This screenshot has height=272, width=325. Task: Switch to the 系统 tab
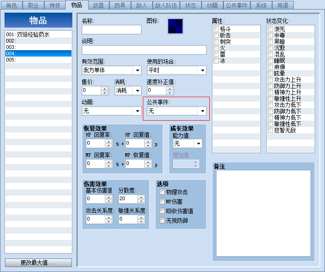(x=261, y=5)
